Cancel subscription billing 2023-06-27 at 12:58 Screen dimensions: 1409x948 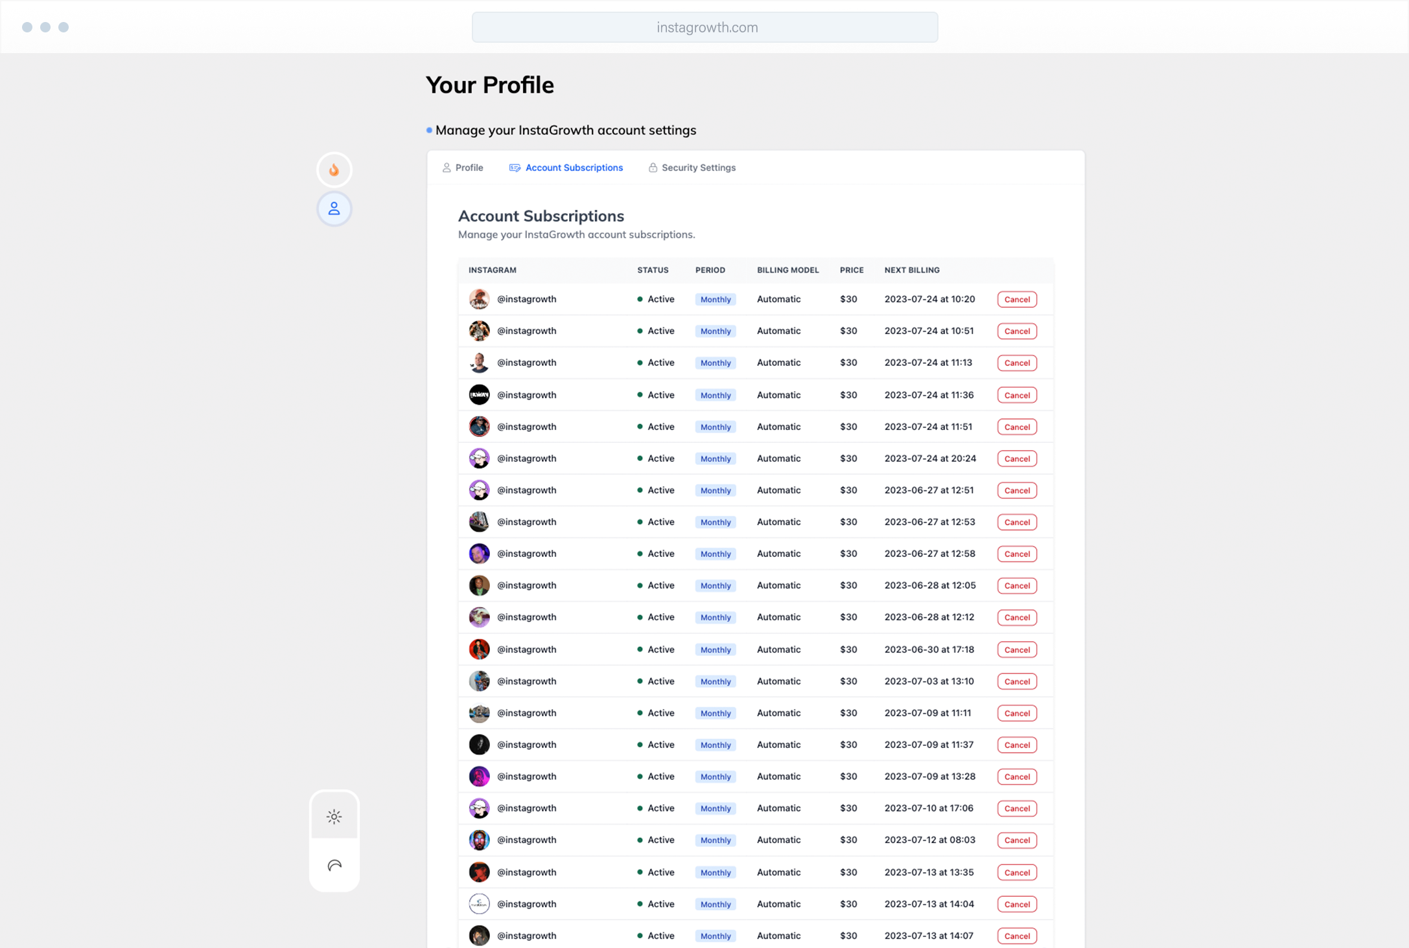(x=1017, y=554)
